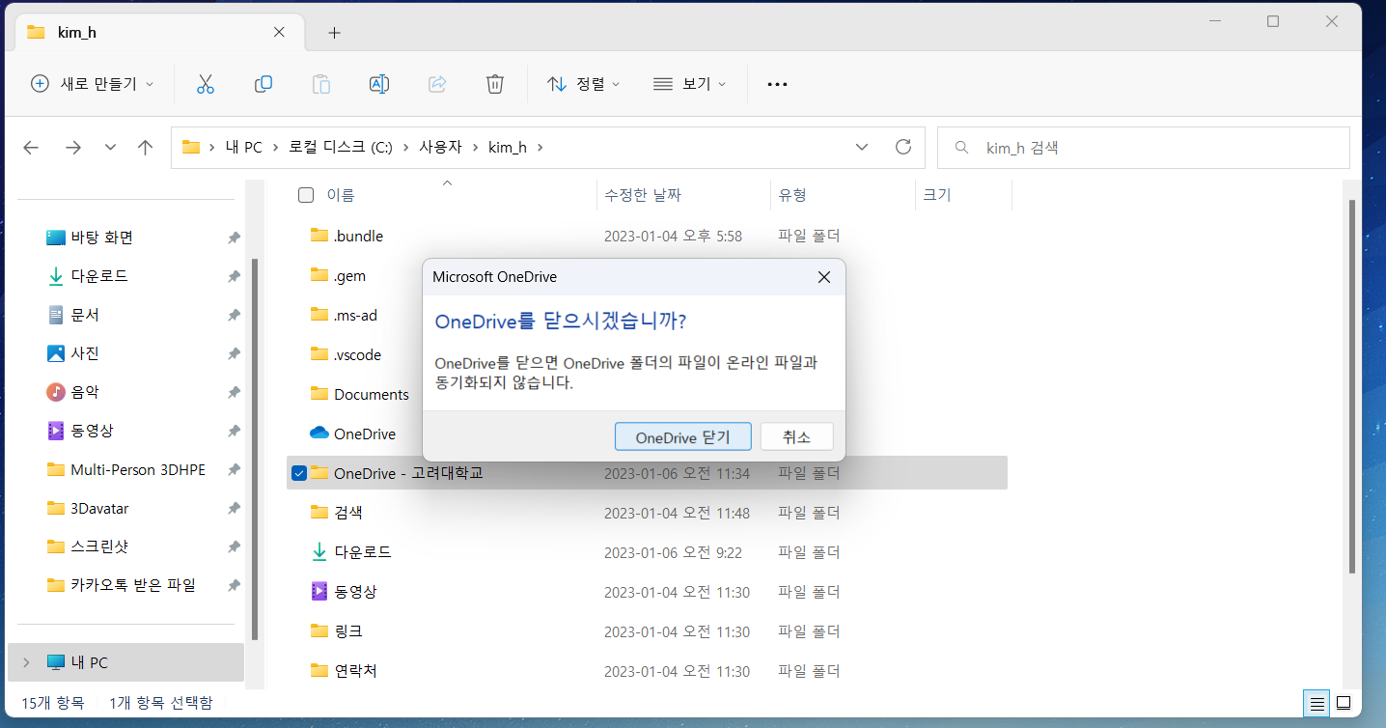This screenshot has height=728, width=1386.
Task: Switch to large icons view in status bar
Action: tap(1344, 703)
